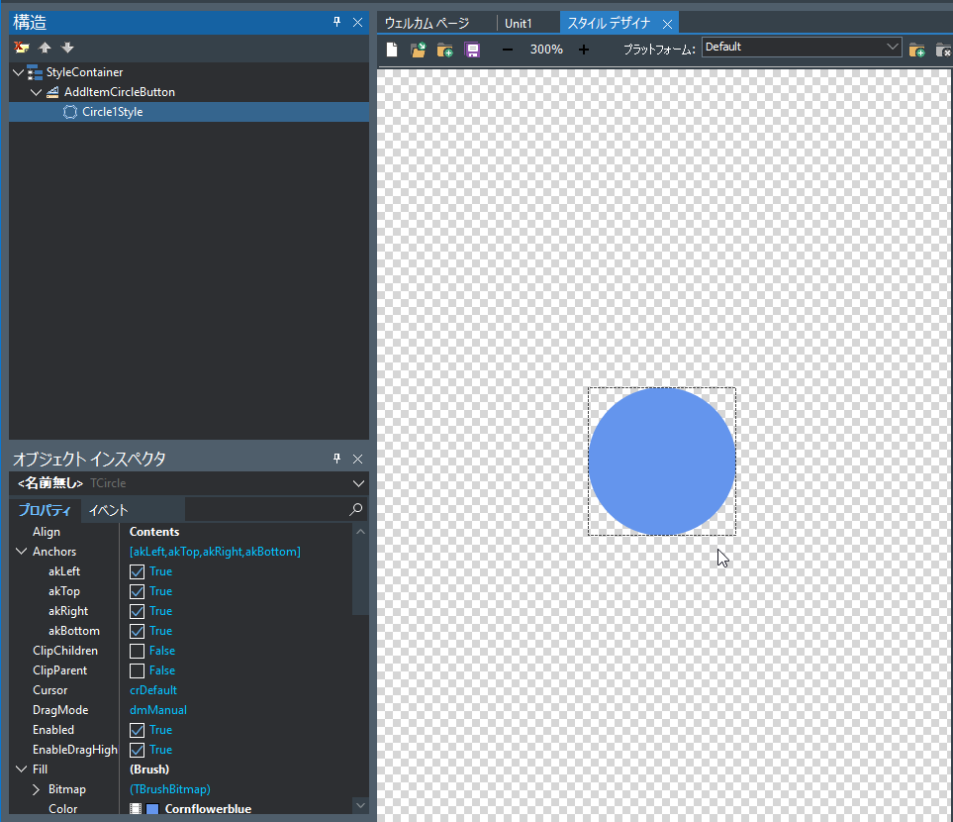Open the component selector dropdown in Object Inspector

(x=358, y=483)
